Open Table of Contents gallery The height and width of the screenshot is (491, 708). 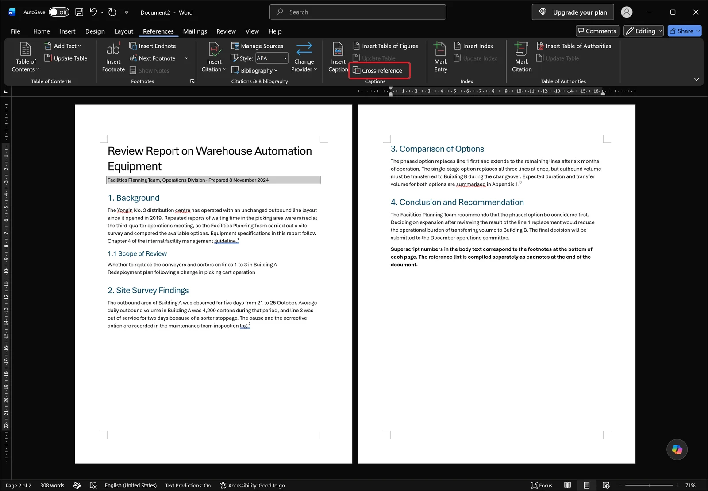coord(26,58)
